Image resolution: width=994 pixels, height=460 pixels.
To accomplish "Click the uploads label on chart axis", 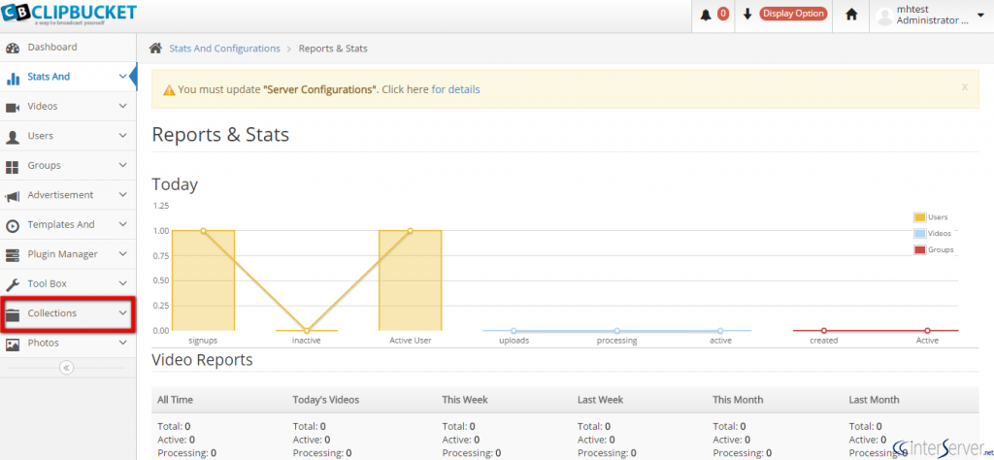I will [514, 341].
